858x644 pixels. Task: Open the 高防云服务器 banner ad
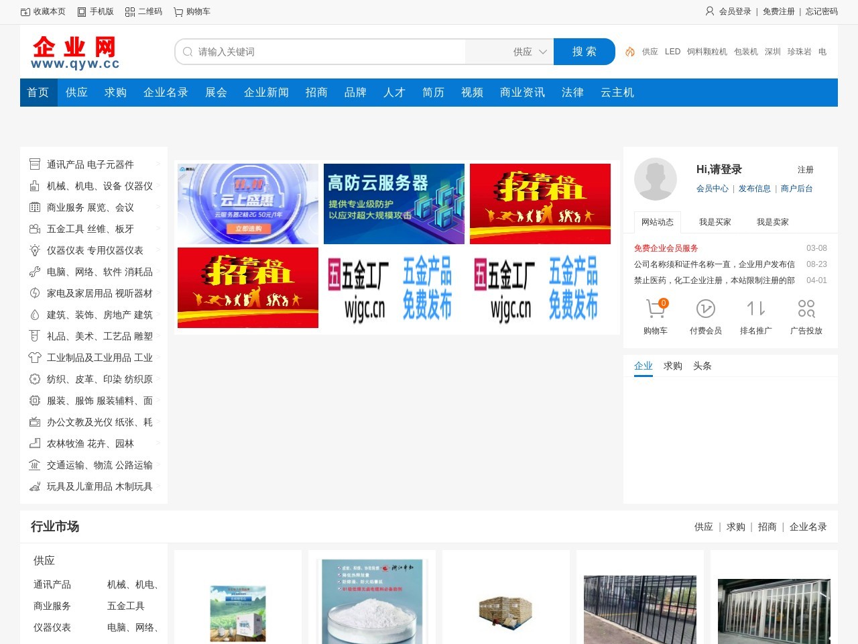point(394,204)
